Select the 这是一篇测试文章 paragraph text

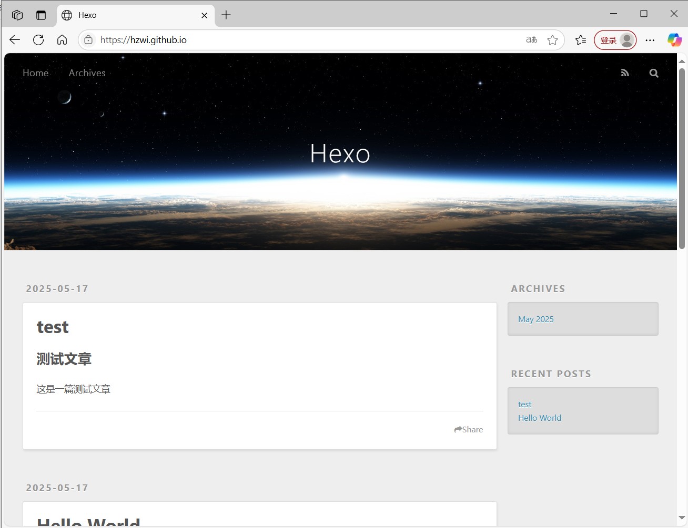click(x=74, y=389)
